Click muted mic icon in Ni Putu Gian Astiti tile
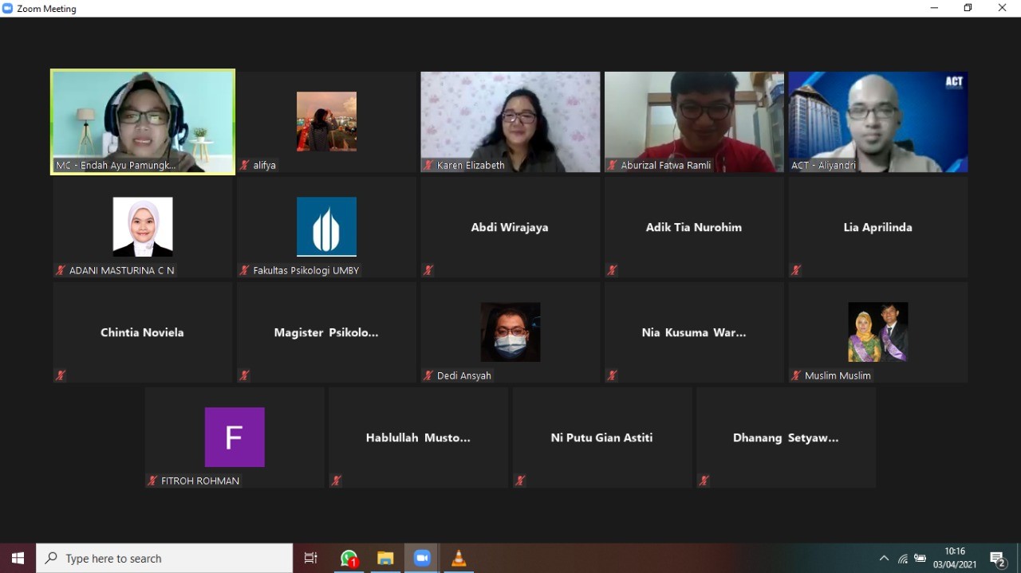1021x573 pixels. [x=520, y=481]
